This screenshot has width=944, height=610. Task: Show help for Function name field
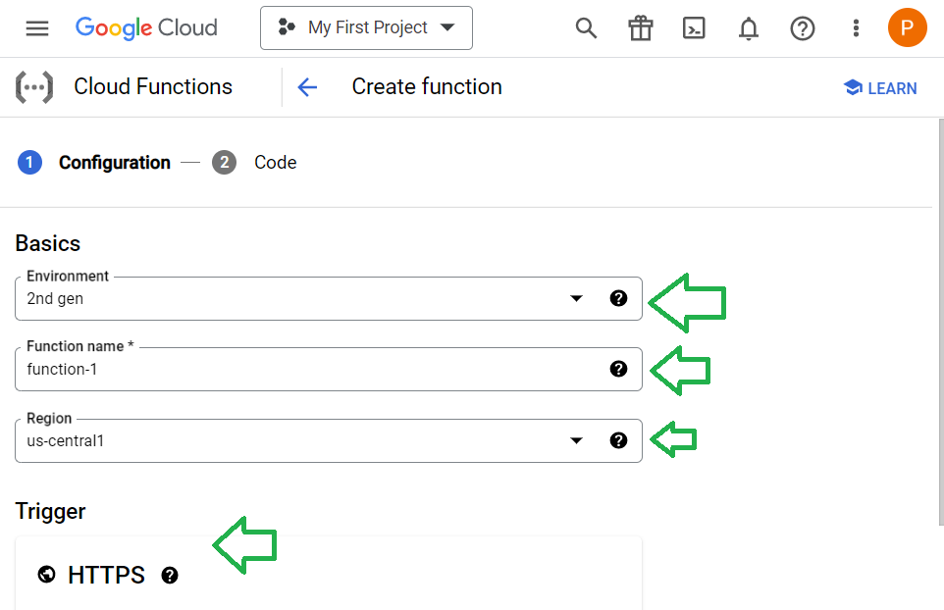(x=618, y=369)
